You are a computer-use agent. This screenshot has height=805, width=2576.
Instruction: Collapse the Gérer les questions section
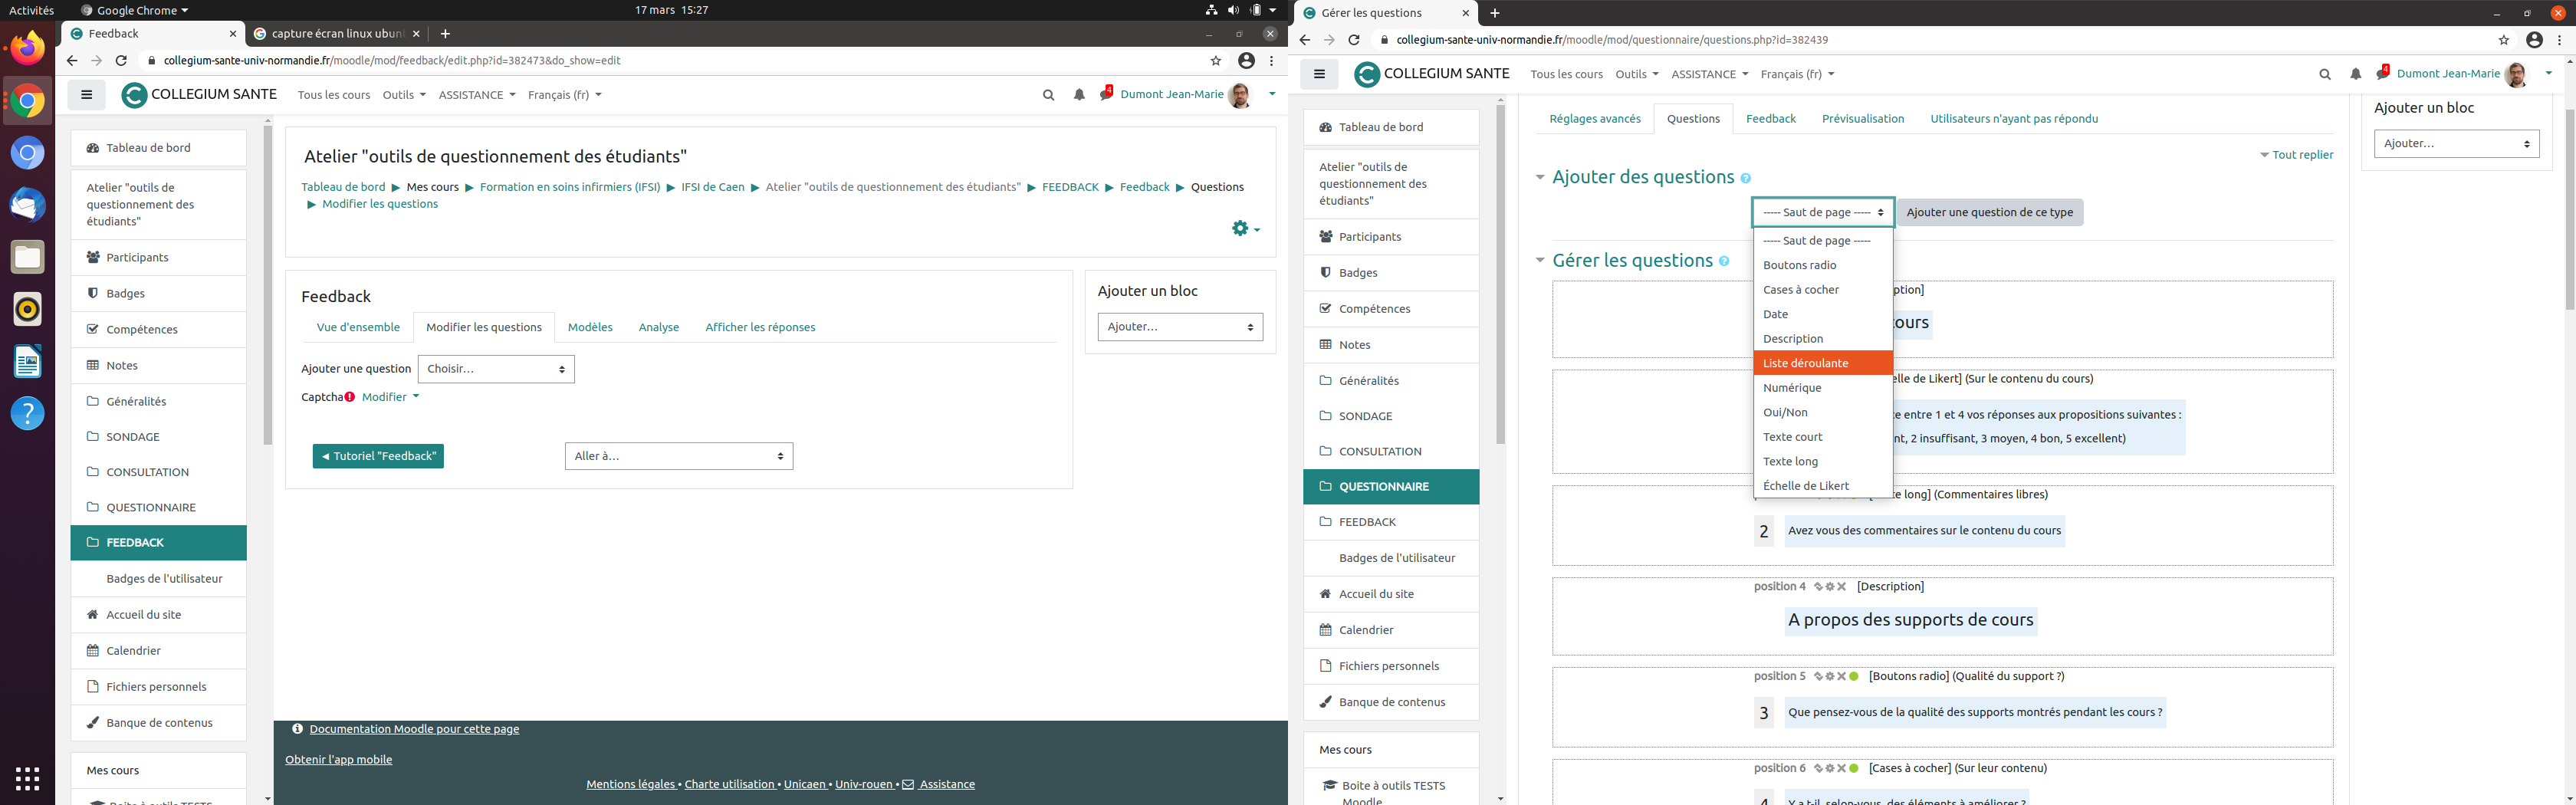click(1540, 261)
